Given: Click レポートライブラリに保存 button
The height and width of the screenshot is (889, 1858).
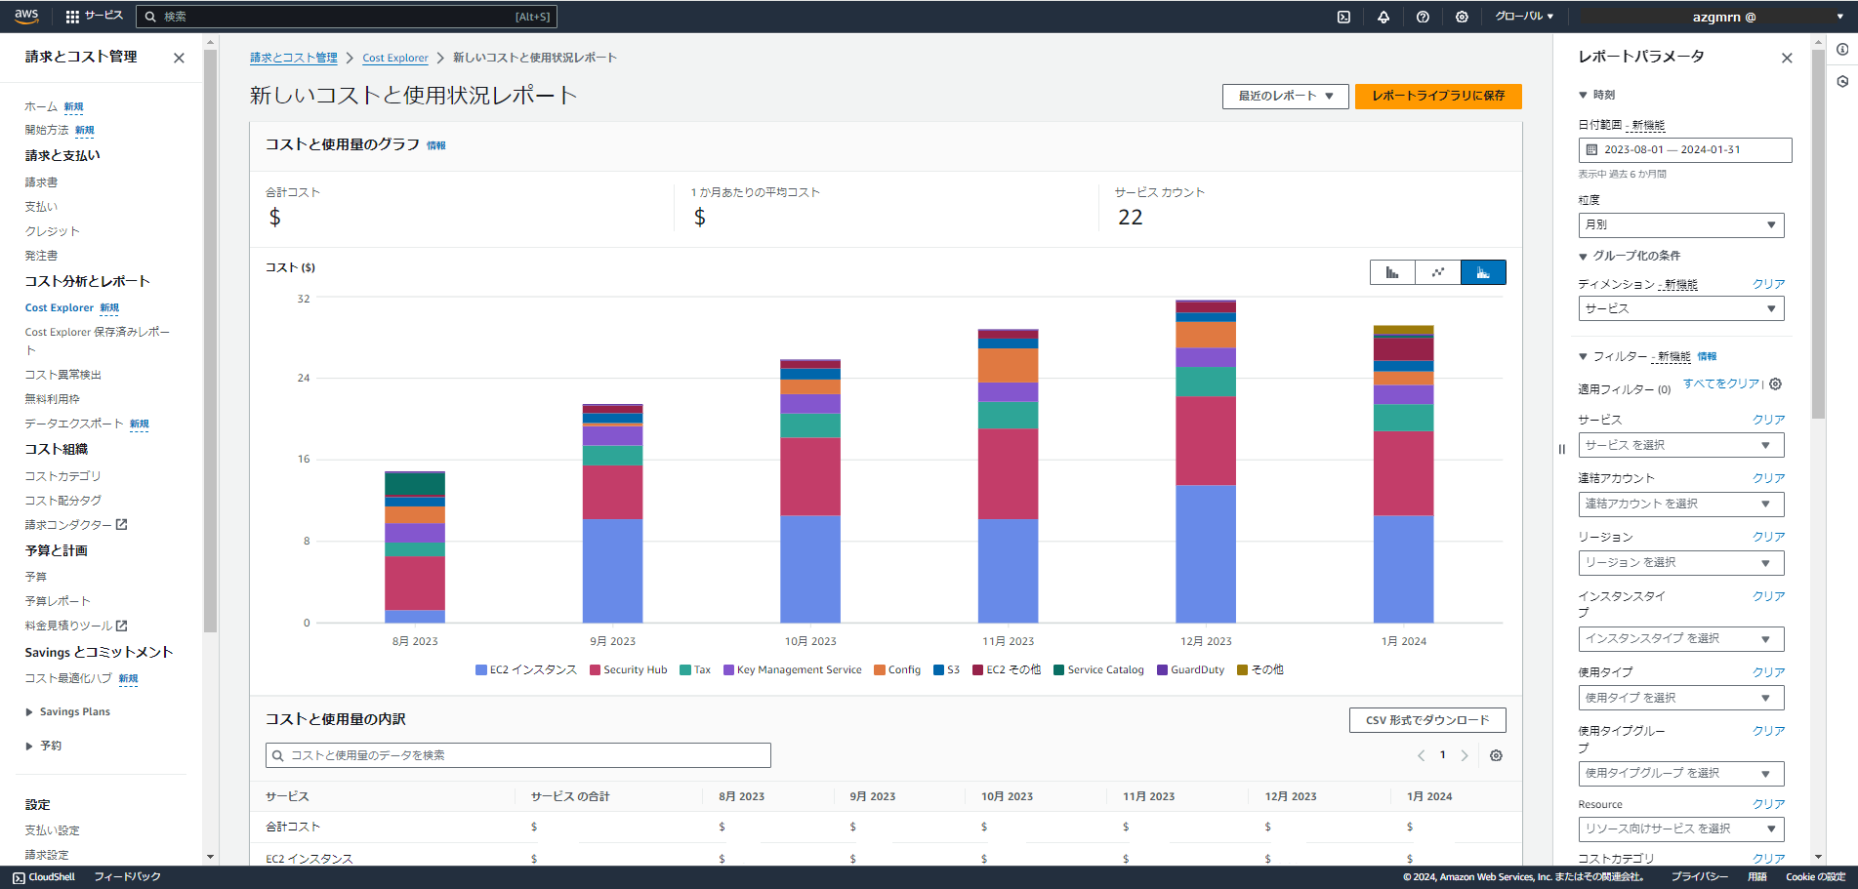Looking at the screenshot, I should tap(1437, 96).
